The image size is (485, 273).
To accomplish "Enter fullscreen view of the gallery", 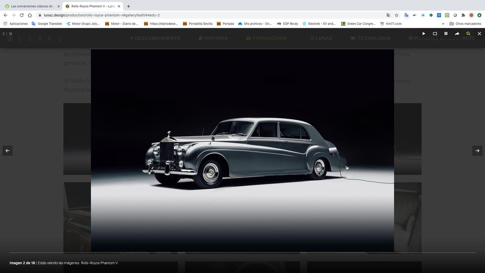I will click(435, 34).
